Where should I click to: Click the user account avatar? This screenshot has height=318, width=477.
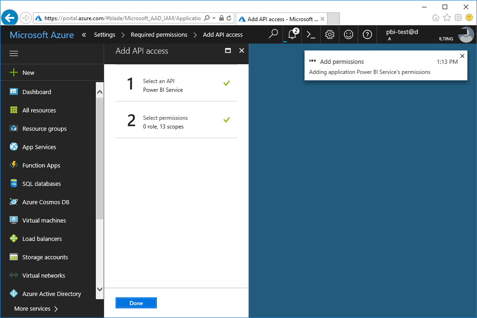466,35
